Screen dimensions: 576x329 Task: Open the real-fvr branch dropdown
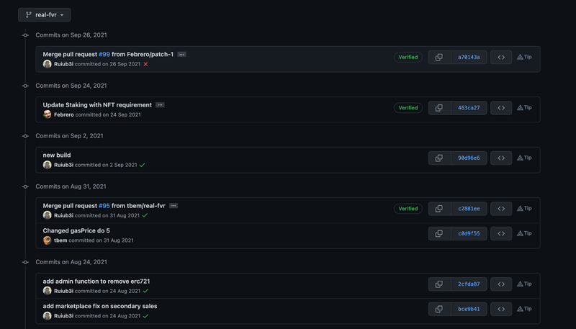pos(45,14)
